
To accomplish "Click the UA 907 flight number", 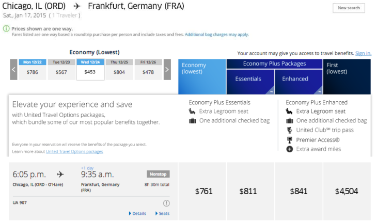I will point(20,203).
